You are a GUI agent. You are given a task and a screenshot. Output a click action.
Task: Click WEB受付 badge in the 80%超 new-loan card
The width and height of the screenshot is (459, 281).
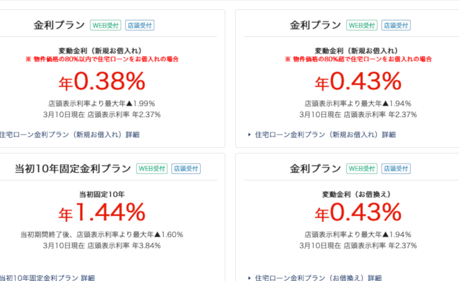361,25
